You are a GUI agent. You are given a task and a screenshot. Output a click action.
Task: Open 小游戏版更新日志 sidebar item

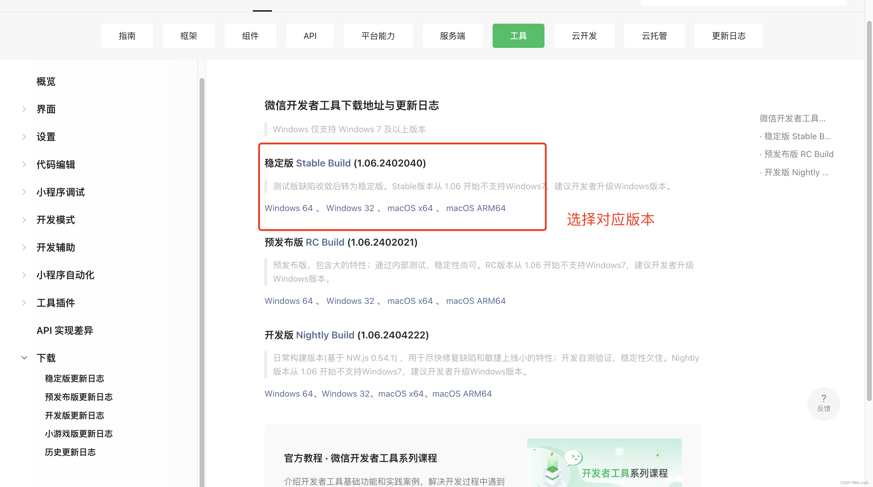79,433
